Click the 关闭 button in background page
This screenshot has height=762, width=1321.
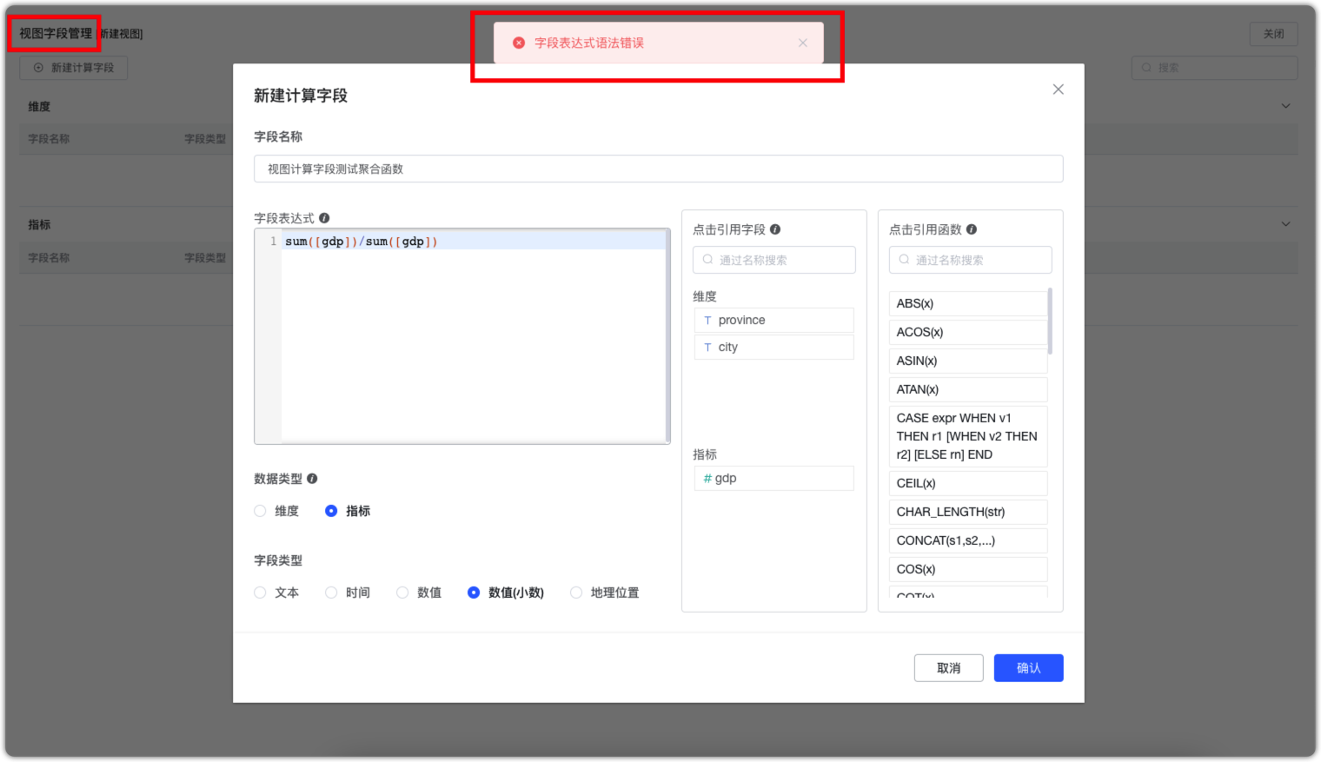tap(1274, 34)
